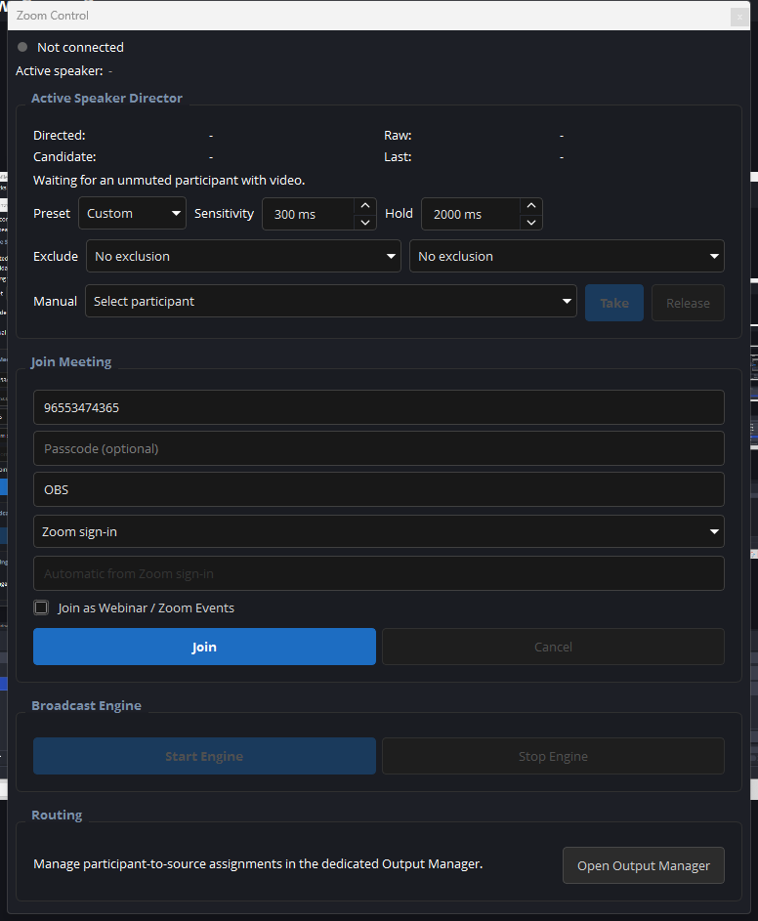
Task: Click the Automatic from Zoom sign-in field
Action: click(378, 574)
